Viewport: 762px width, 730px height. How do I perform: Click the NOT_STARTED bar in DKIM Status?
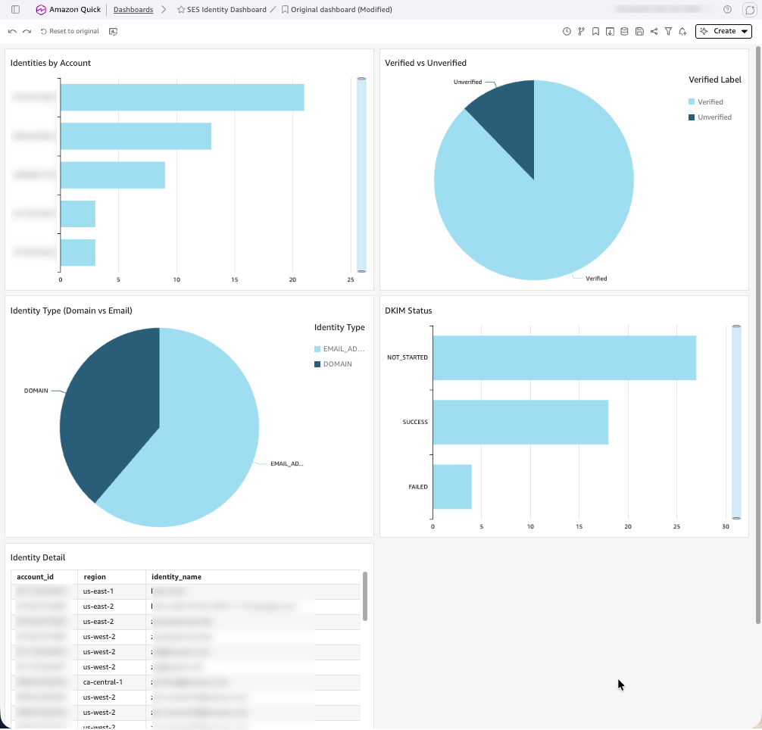[x=564, y=357]
